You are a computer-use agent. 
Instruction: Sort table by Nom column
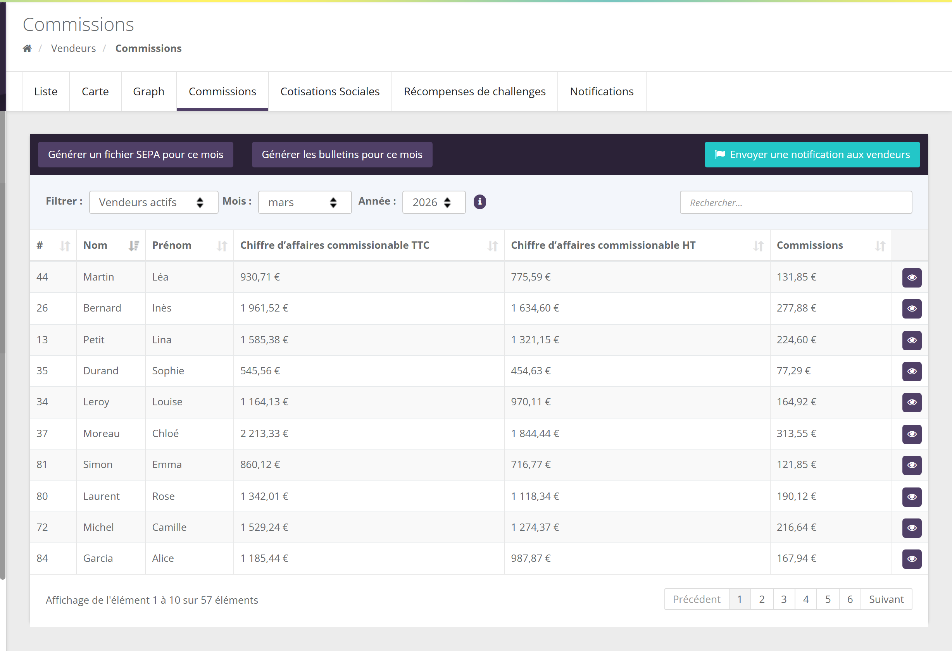[110, 245]
